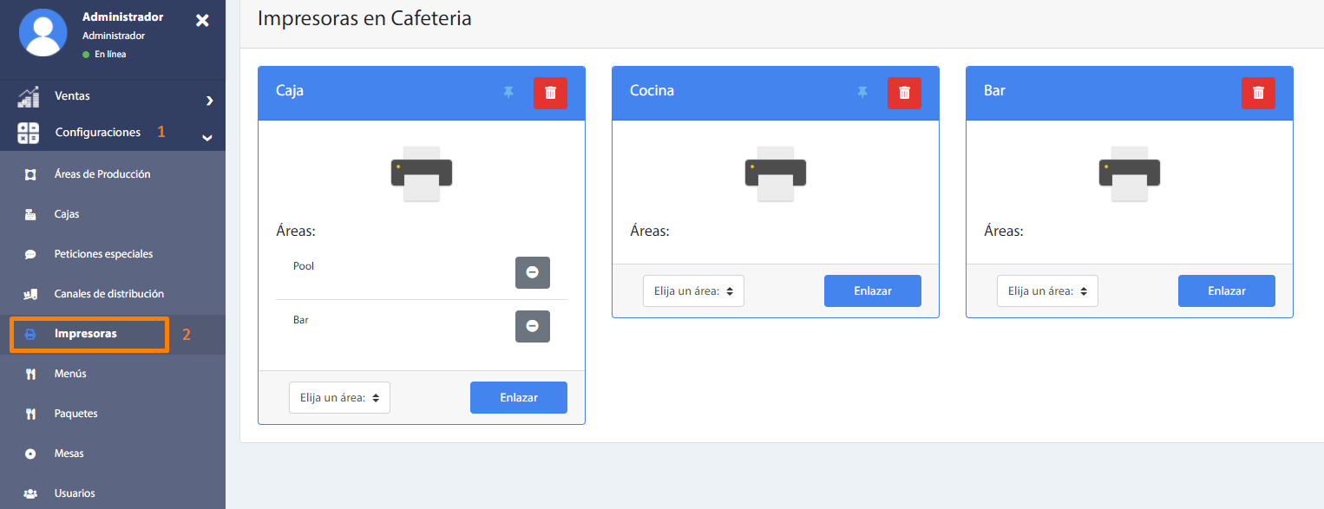This screenshot has height=509, width=1324.
Task: Expand the Ventas menu
Action: pos(113,96)
